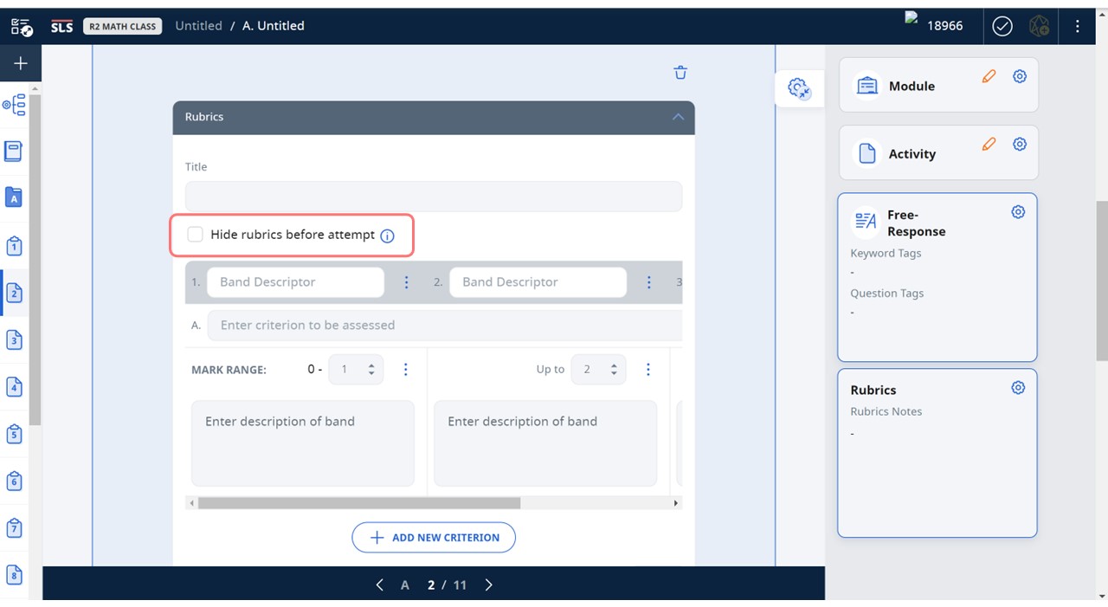Viewport: 1108px width, 607px height.
Task: Edit Activity with the pencil icon
Action: pos(989,145)
